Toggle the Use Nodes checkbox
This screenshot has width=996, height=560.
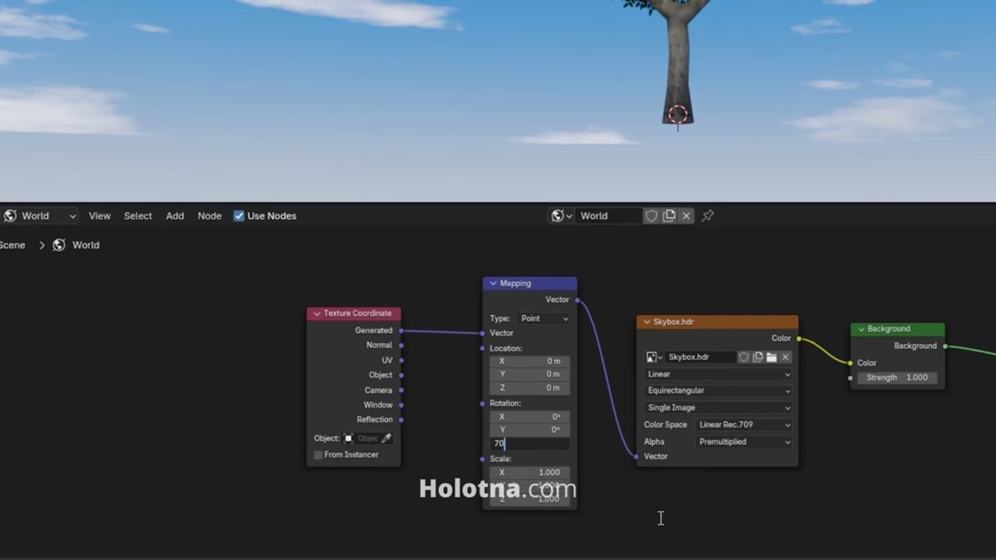[239, 216]
